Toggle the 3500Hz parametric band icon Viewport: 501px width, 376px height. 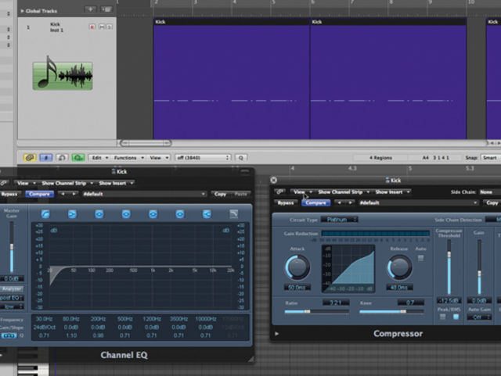(x=179, y=214)
